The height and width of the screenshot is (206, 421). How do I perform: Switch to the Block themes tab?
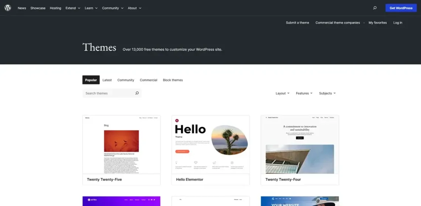pos(172,80)
